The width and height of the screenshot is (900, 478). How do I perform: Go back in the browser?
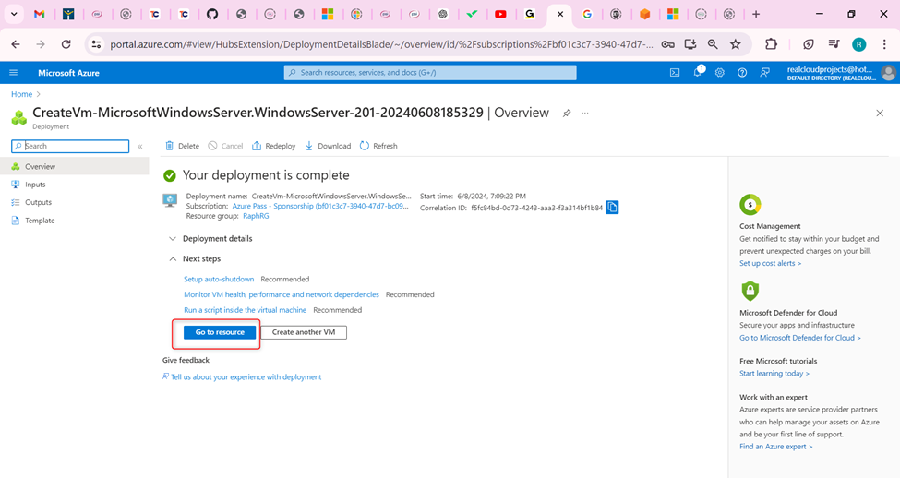coord(16,44)
